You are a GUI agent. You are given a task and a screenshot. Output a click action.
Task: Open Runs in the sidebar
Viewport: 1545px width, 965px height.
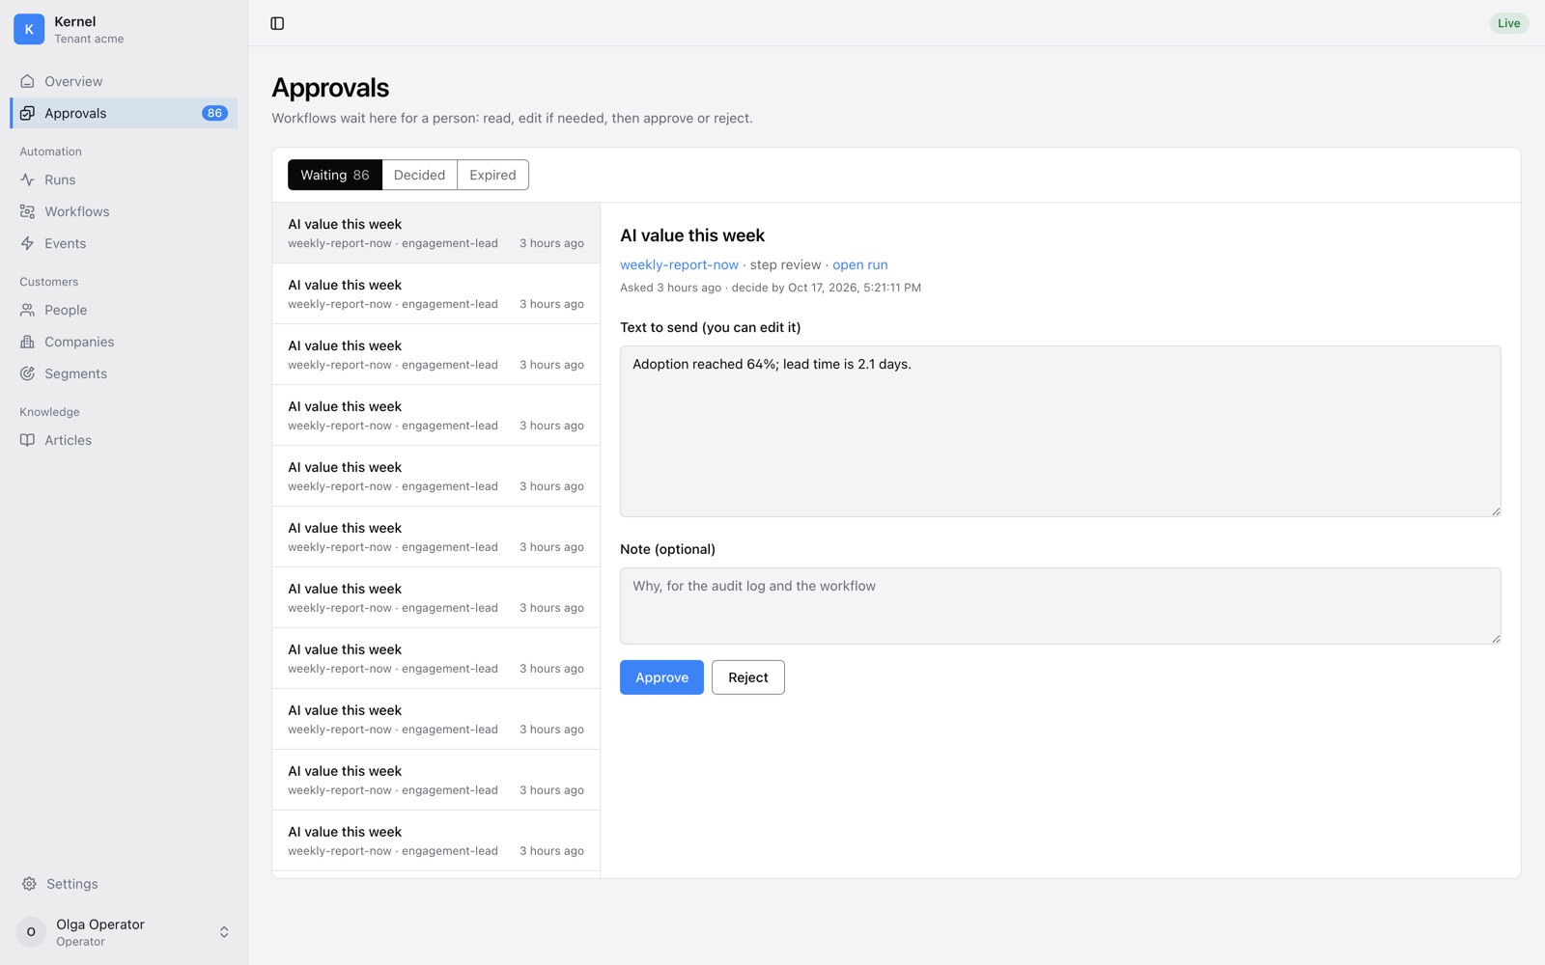point(124,179)
